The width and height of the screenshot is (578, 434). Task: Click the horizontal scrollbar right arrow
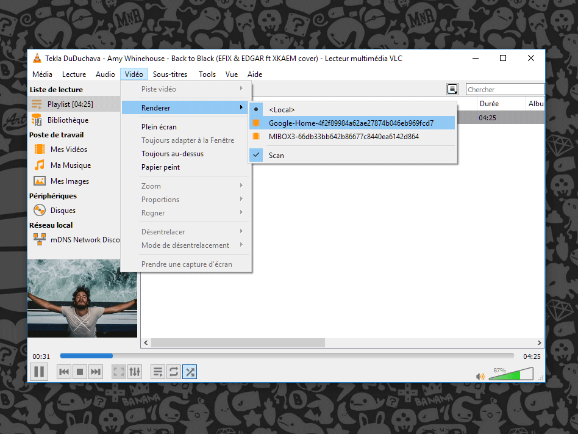[x=540, y=343]
